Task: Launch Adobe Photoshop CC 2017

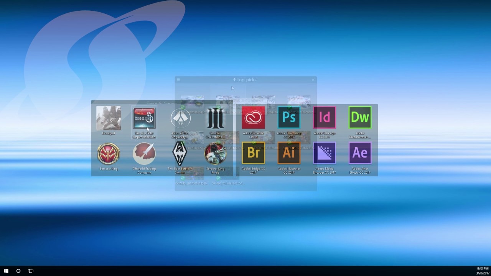Action: [x=289, y=118]
